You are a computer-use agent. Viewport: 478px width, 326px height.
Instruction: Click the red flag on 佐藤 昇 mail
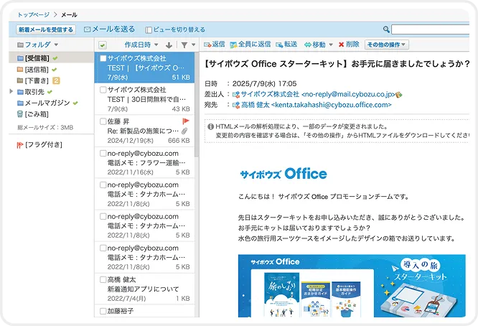186,121
